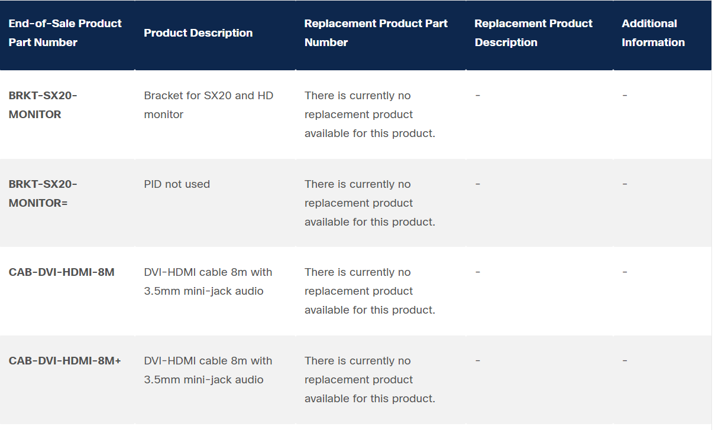Image resolution: width=715 pixels, height=430 pixels.
Task: Click the End-of-Sale Product Part Number header
Action: [65, 33]
